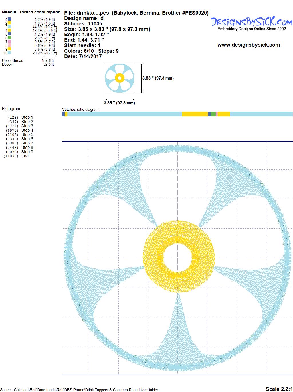
Task: Click the Scale 2.2:1 indicator
Action: coord(279,389)
